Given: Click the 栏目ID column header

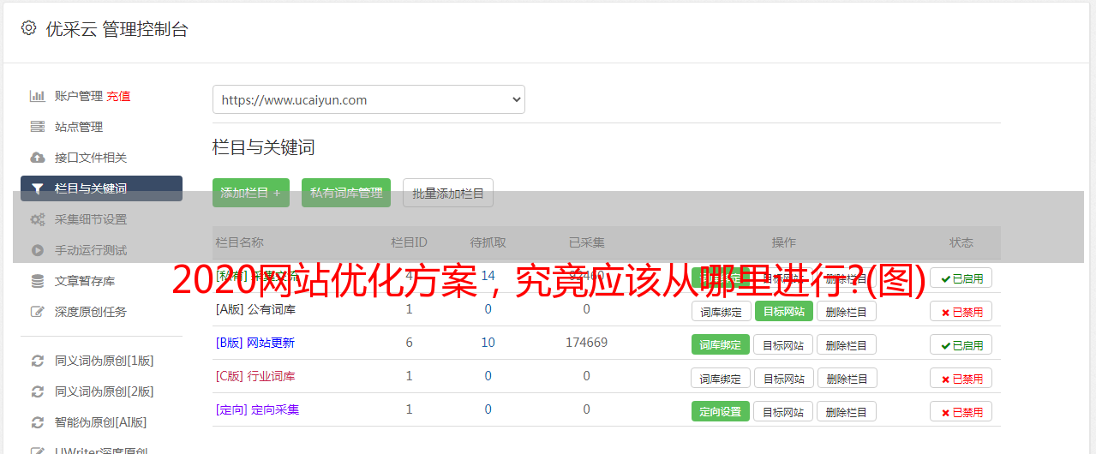Looking at the screenshot, I should coord(409,242).
